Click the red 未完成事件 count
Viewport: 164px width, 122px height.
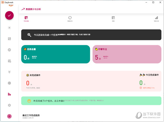coord(28,83)
